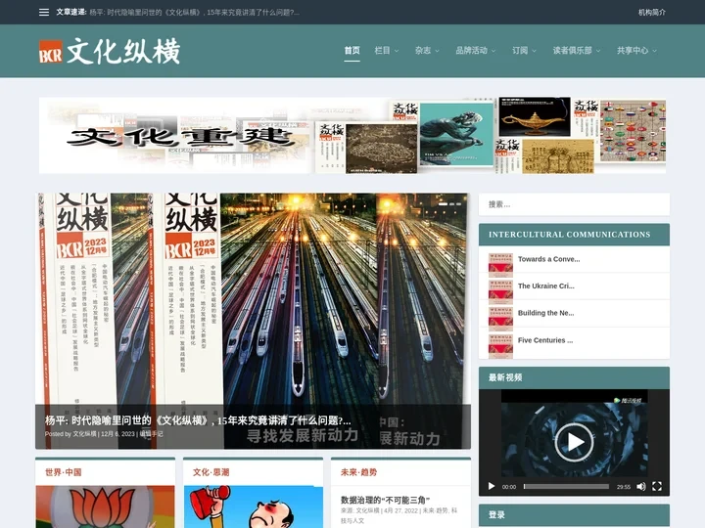The image size is (705, 528).
Task: Open the 'Five Centuries ...' article
Action: 545,340
